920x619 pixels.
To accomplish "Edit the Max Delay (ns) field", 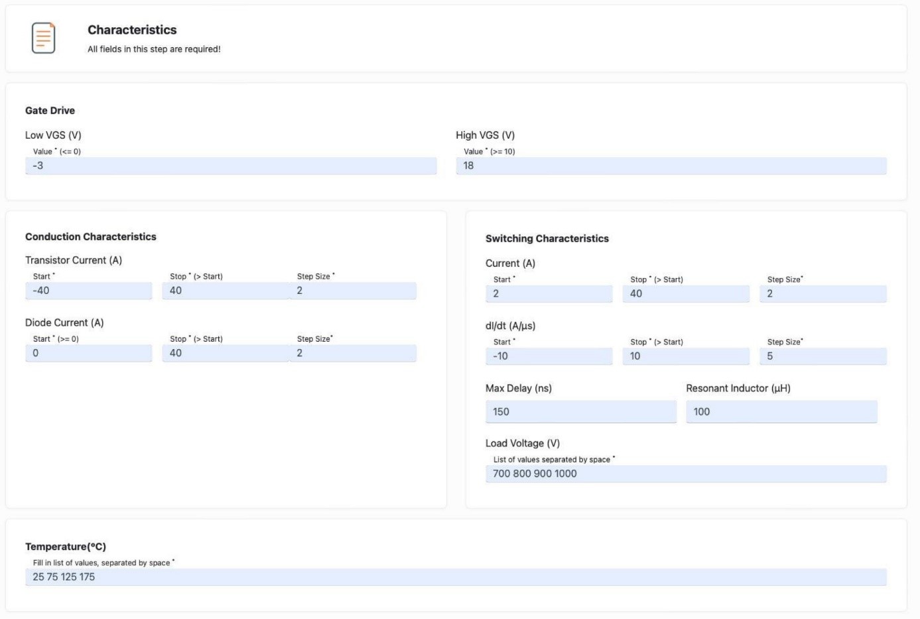I will pos(581,411).
